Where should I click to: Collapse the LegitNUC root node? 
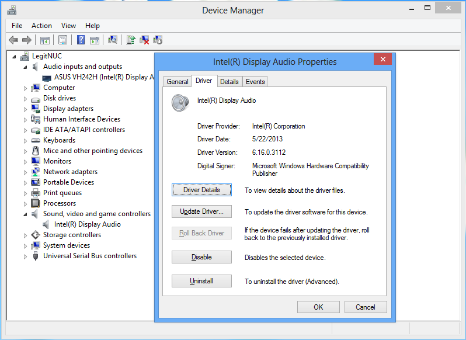tap(14, 57)
